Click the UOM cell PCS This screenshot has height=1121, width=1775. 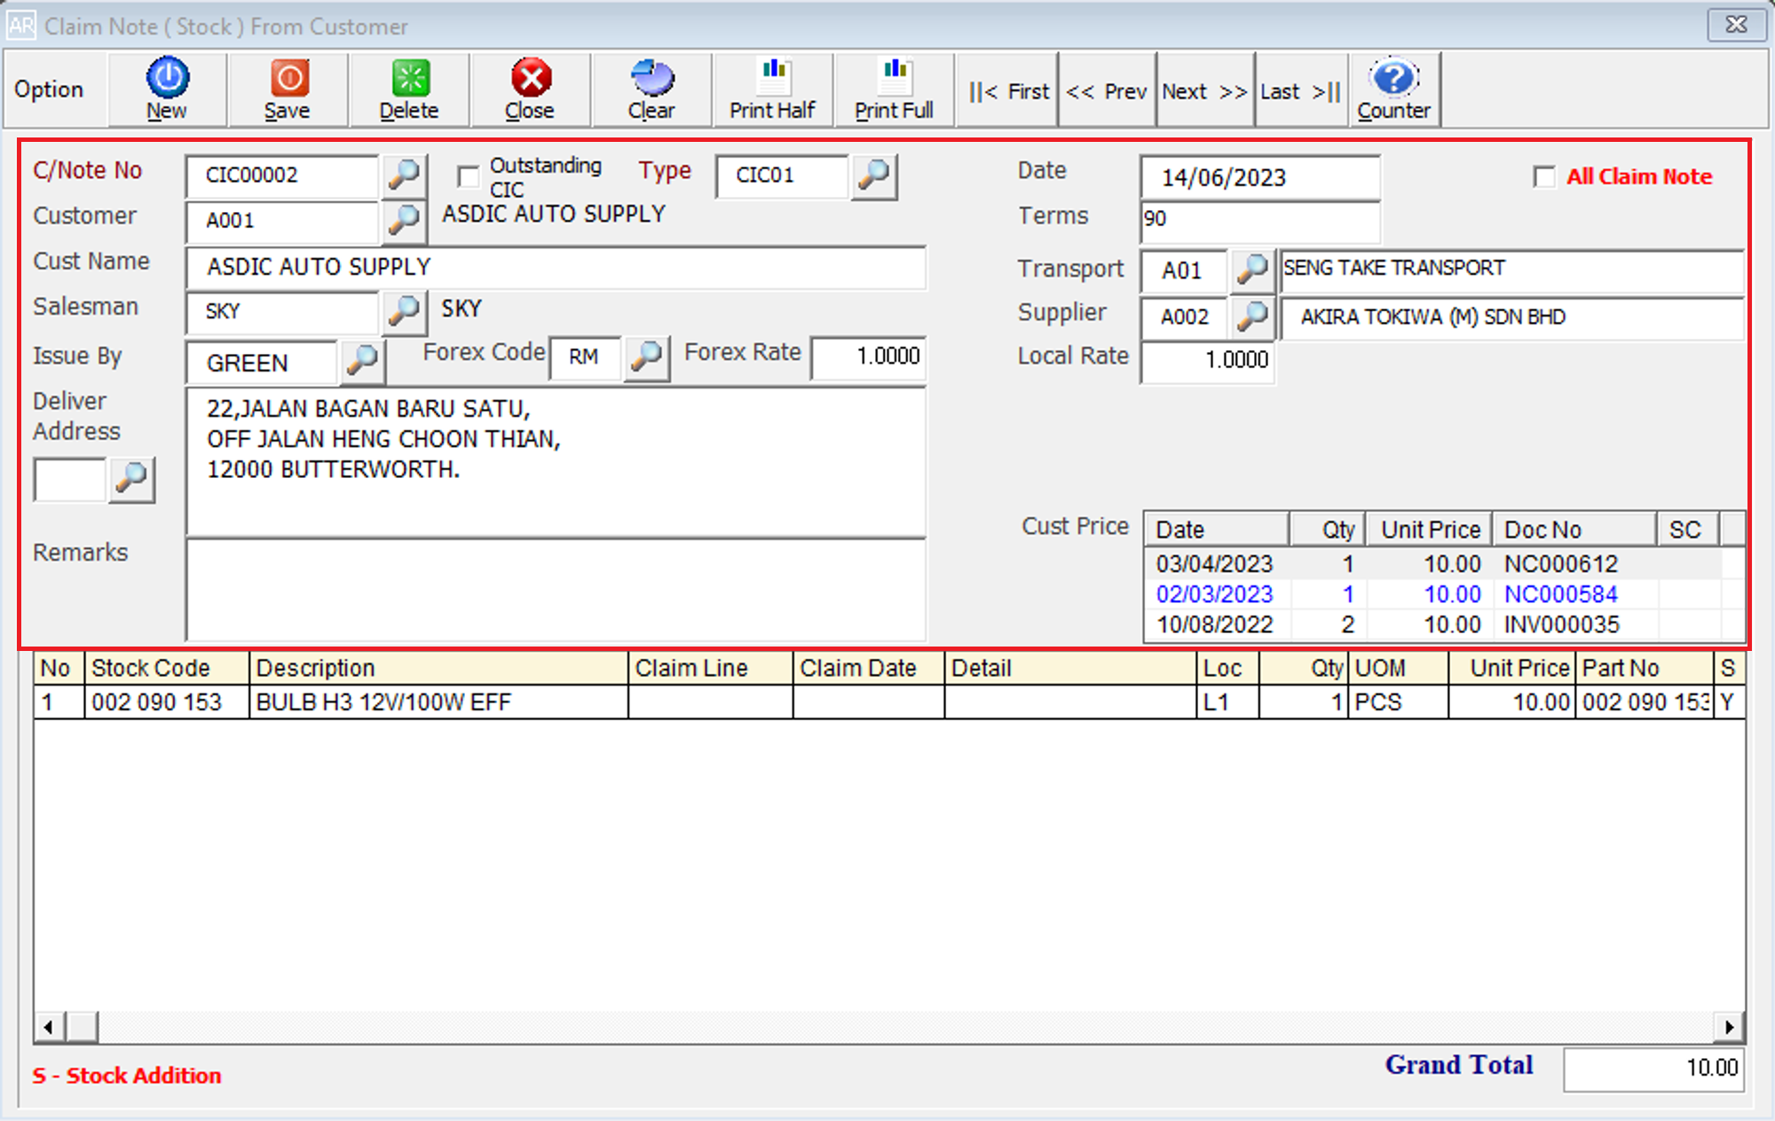[x=1399, y=702]
